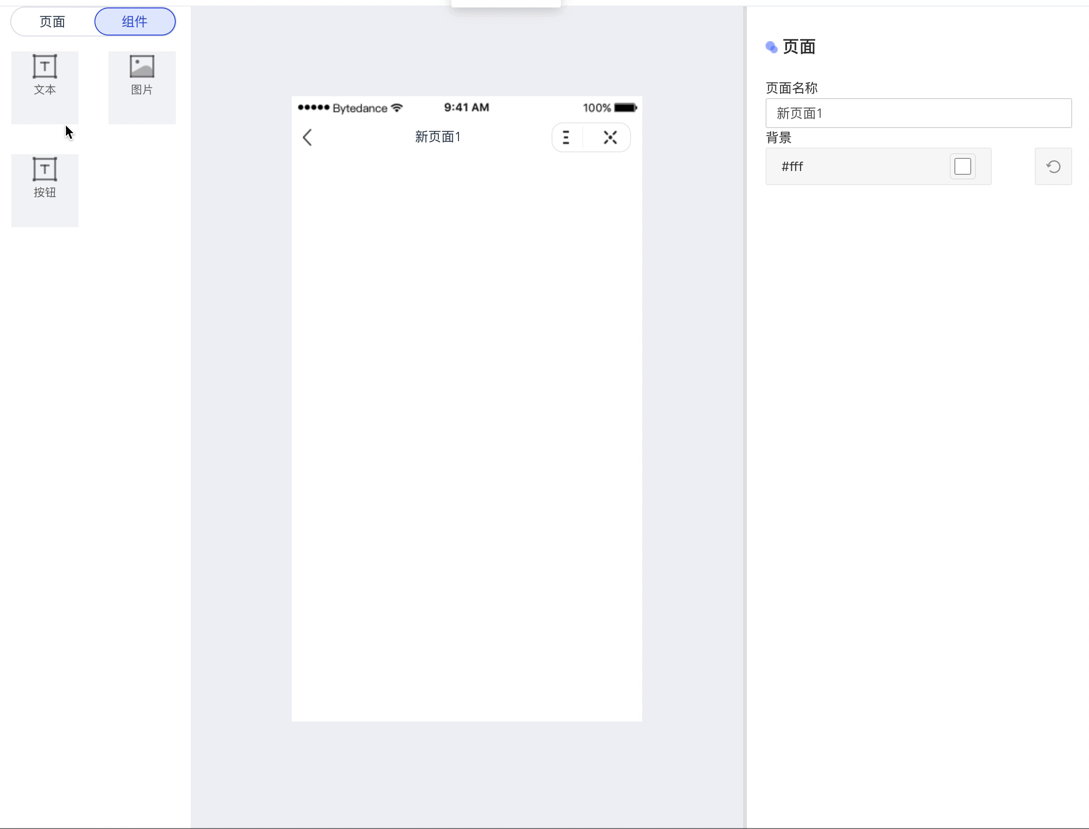The image size is (1089, 829).
Task: Click the close icon in phone capsule
Action: coord(610,137)
